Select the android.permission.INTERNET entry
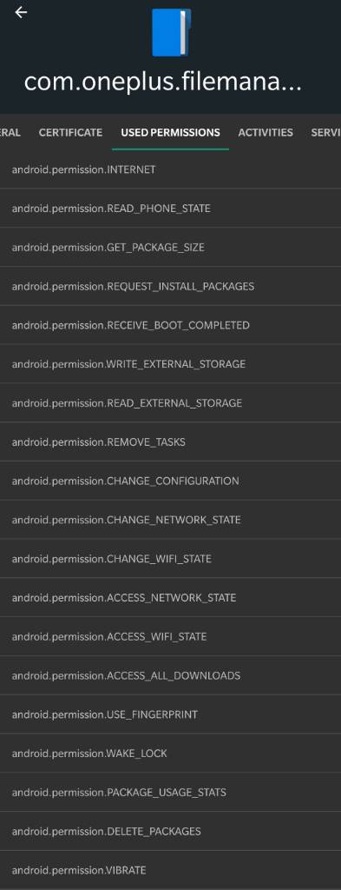Image resolution: width=341 pixels, height=890 pixels. [x=170, y=169]
